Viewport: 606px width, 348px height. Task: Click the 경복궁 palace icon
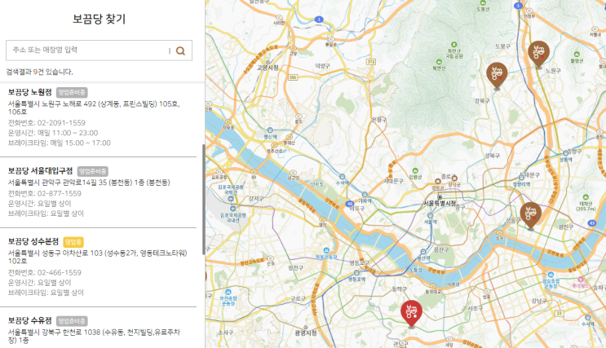tap(438, 181)
